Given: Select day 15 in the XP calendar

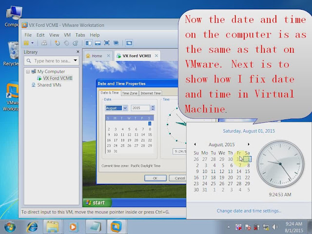Looking at the screenshot, I should (x=150, y=135).
